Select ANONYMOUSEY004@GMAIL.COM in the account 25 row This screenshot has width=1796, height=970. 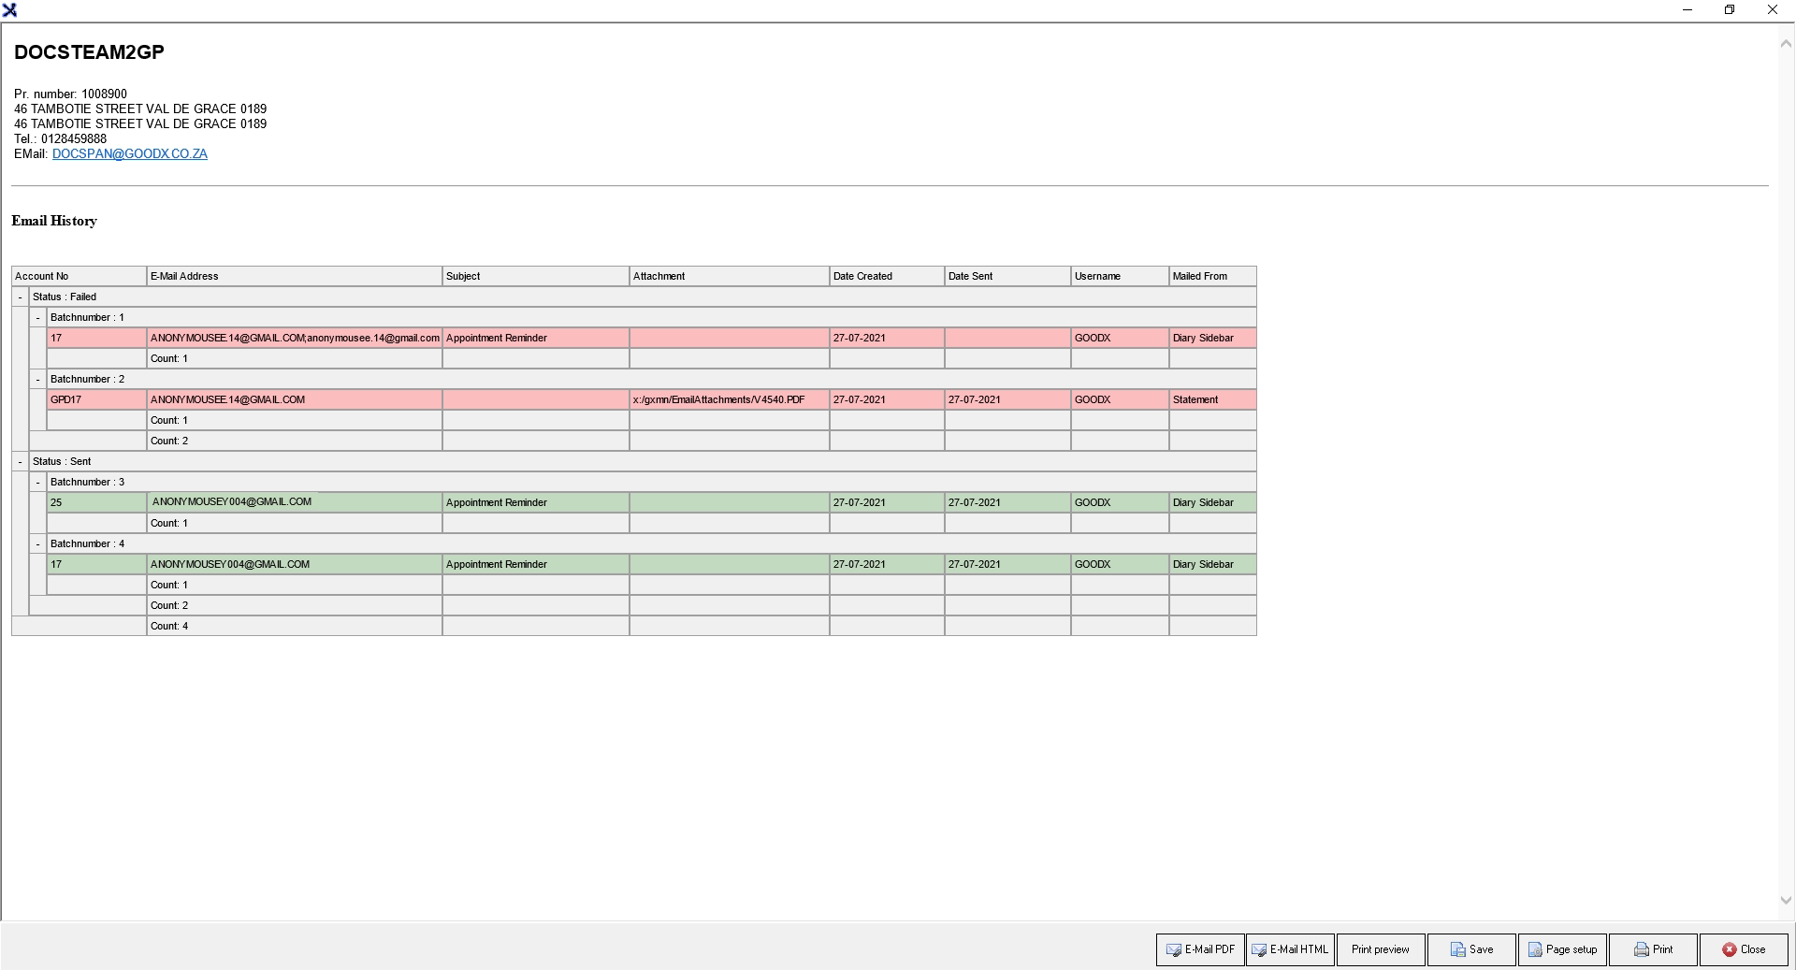[294, 502]
